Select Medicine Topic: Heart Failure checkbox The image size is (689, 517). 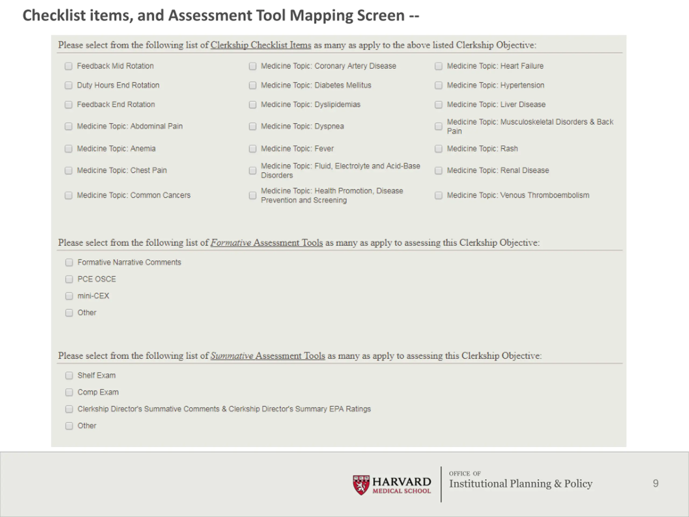439,66
